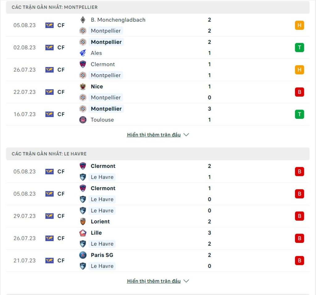The height and width of the screenshot is (295, 316).
Task: Click the Paris SG crest
Action: [x=83, y=255]
